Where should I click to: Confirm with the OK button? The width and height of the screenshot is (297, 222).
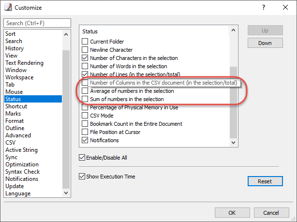tap(232, 213)
